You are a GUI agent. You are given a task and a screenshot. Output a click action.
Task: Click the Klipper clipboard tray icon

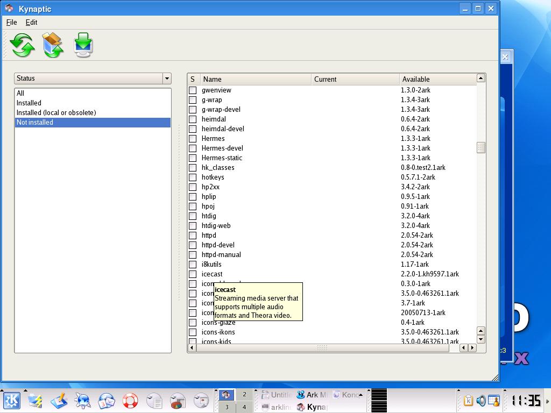(468, 401)
